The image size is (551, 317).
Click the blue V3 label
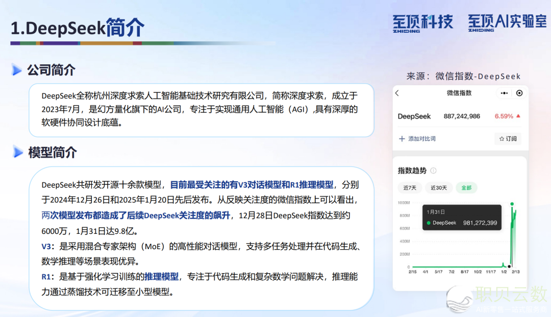point(46,247)
